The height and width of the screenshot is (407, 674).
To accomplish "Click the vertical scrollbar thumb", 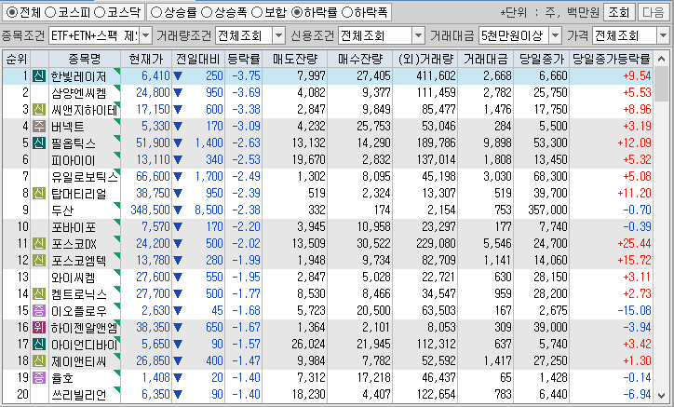I will click(662, 84).
